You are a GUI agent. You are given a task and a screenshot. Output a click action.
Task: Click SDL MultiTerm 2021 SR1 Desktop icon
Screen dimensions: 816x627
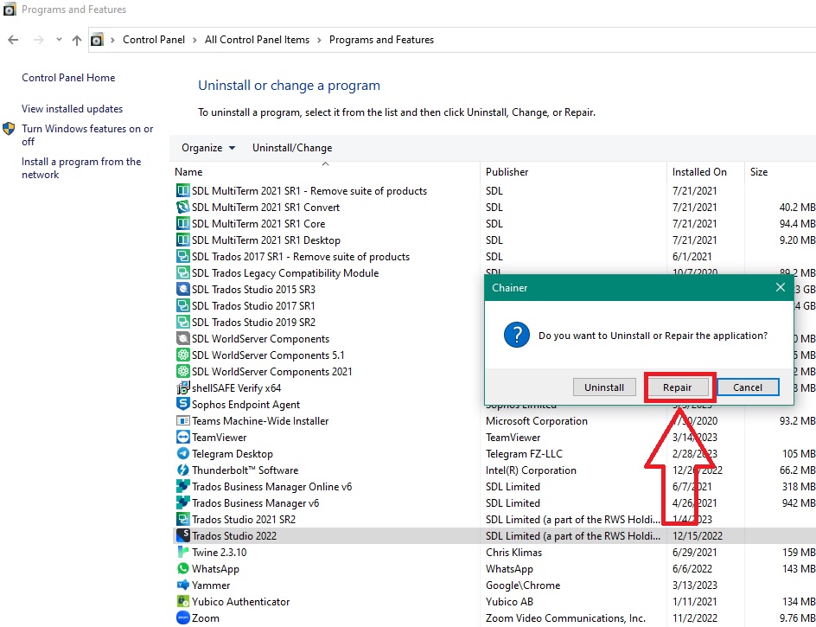point(182,240)
